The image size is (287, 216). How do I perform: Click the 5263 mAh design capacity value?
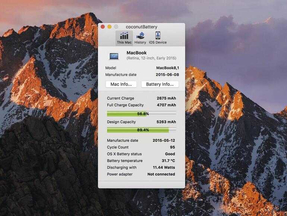click(x=166, y=122)
